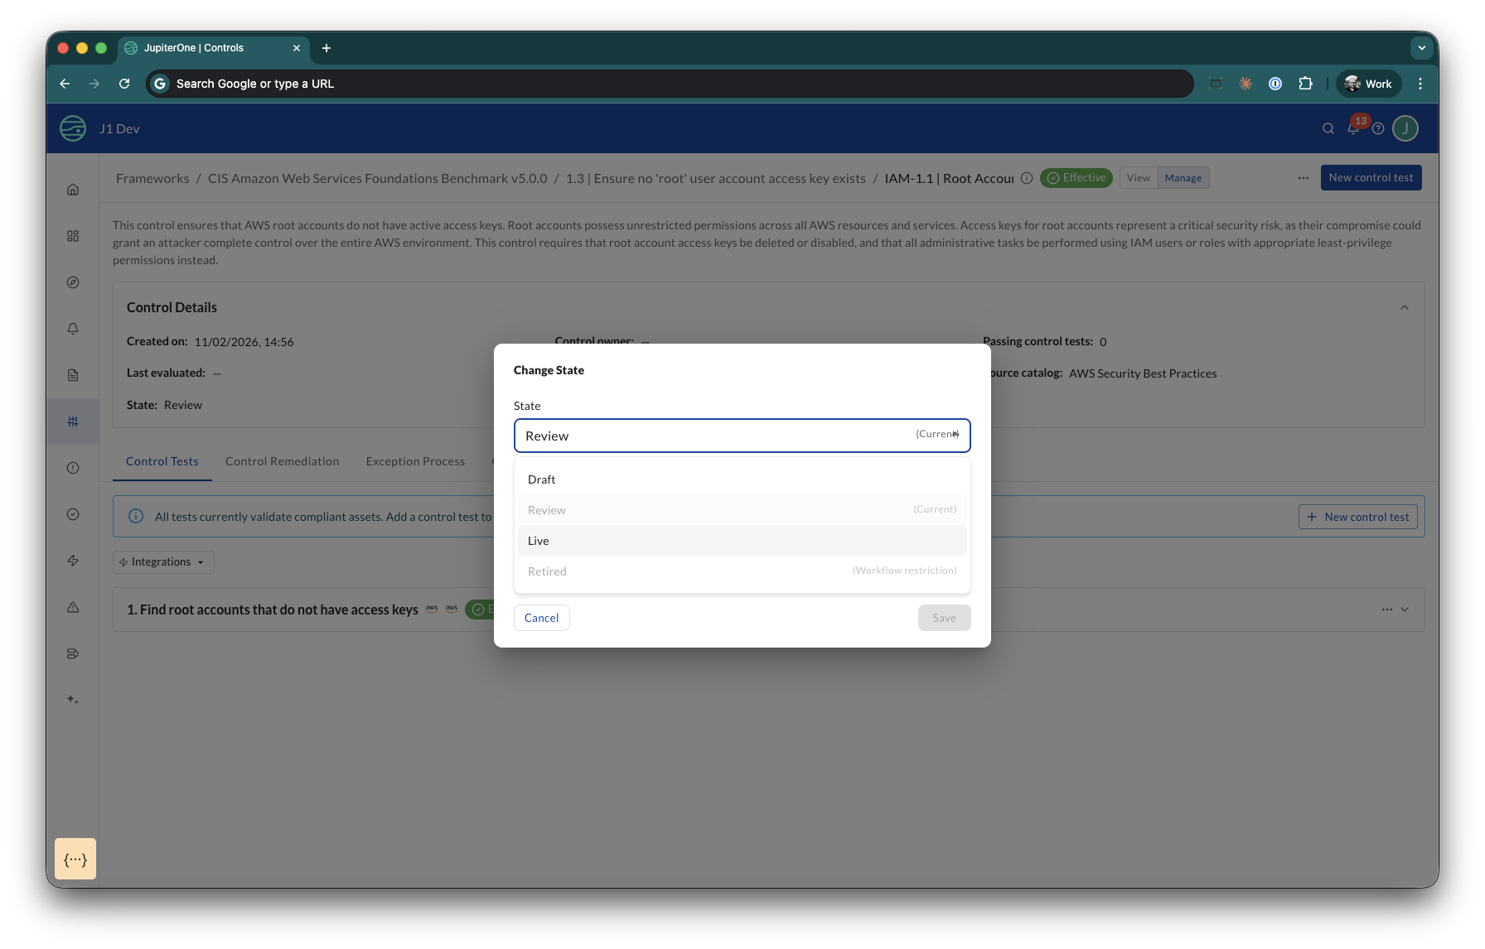The width and height of the screenshot is (1485, 949).
Task: Open the alerts bell icon in the left sidebar
Action: coord(73,329)
